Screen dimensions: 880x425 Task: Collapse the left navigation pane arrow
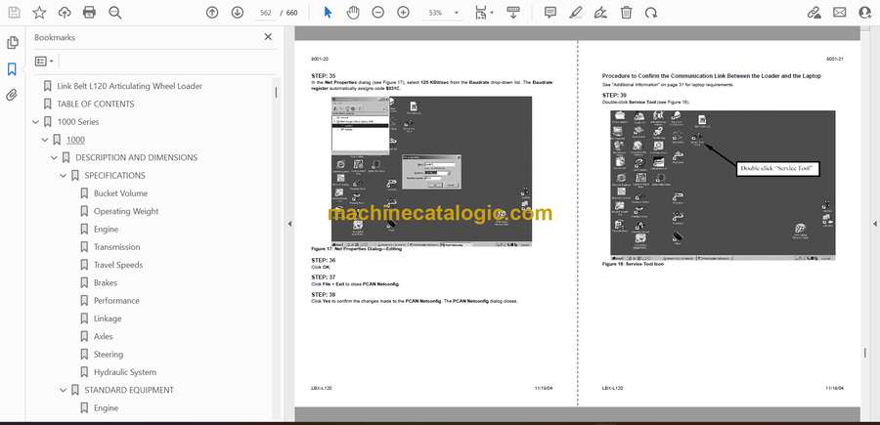click(x=289, y=224)
